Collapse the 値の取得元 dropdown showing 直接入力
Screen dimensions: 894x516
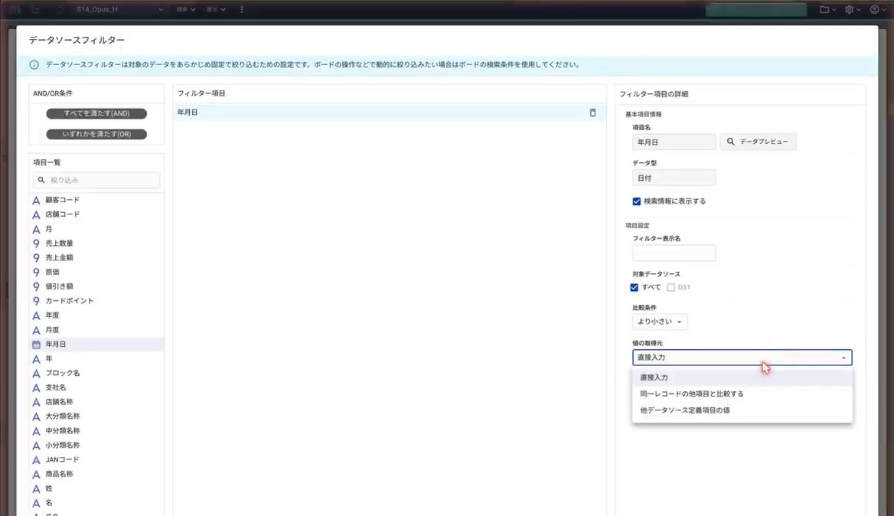pos(742,358)
